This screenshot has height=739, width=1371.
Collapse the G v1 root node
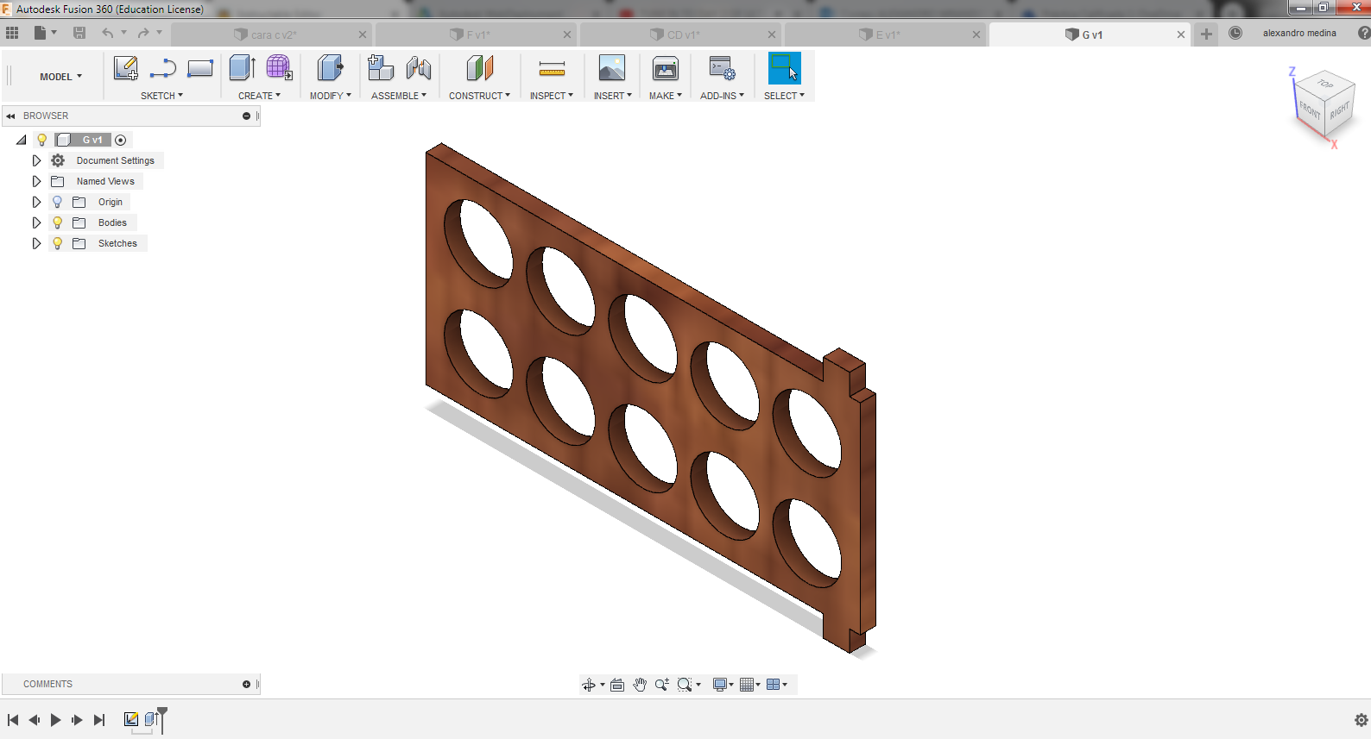click(22, 140)
